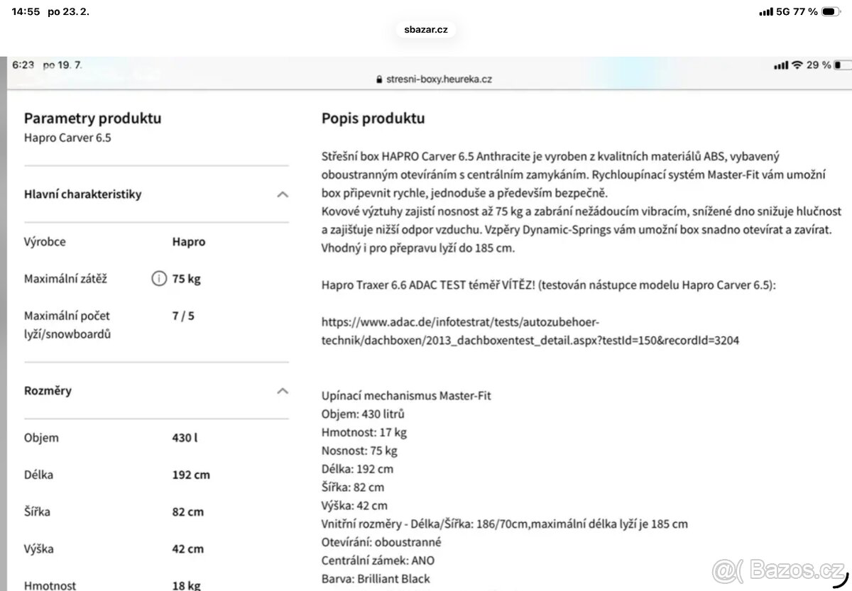Screen dimensions: 852x591
Task: Click the Hmotnost: 17 kg description line
Action: pos(364,432)
